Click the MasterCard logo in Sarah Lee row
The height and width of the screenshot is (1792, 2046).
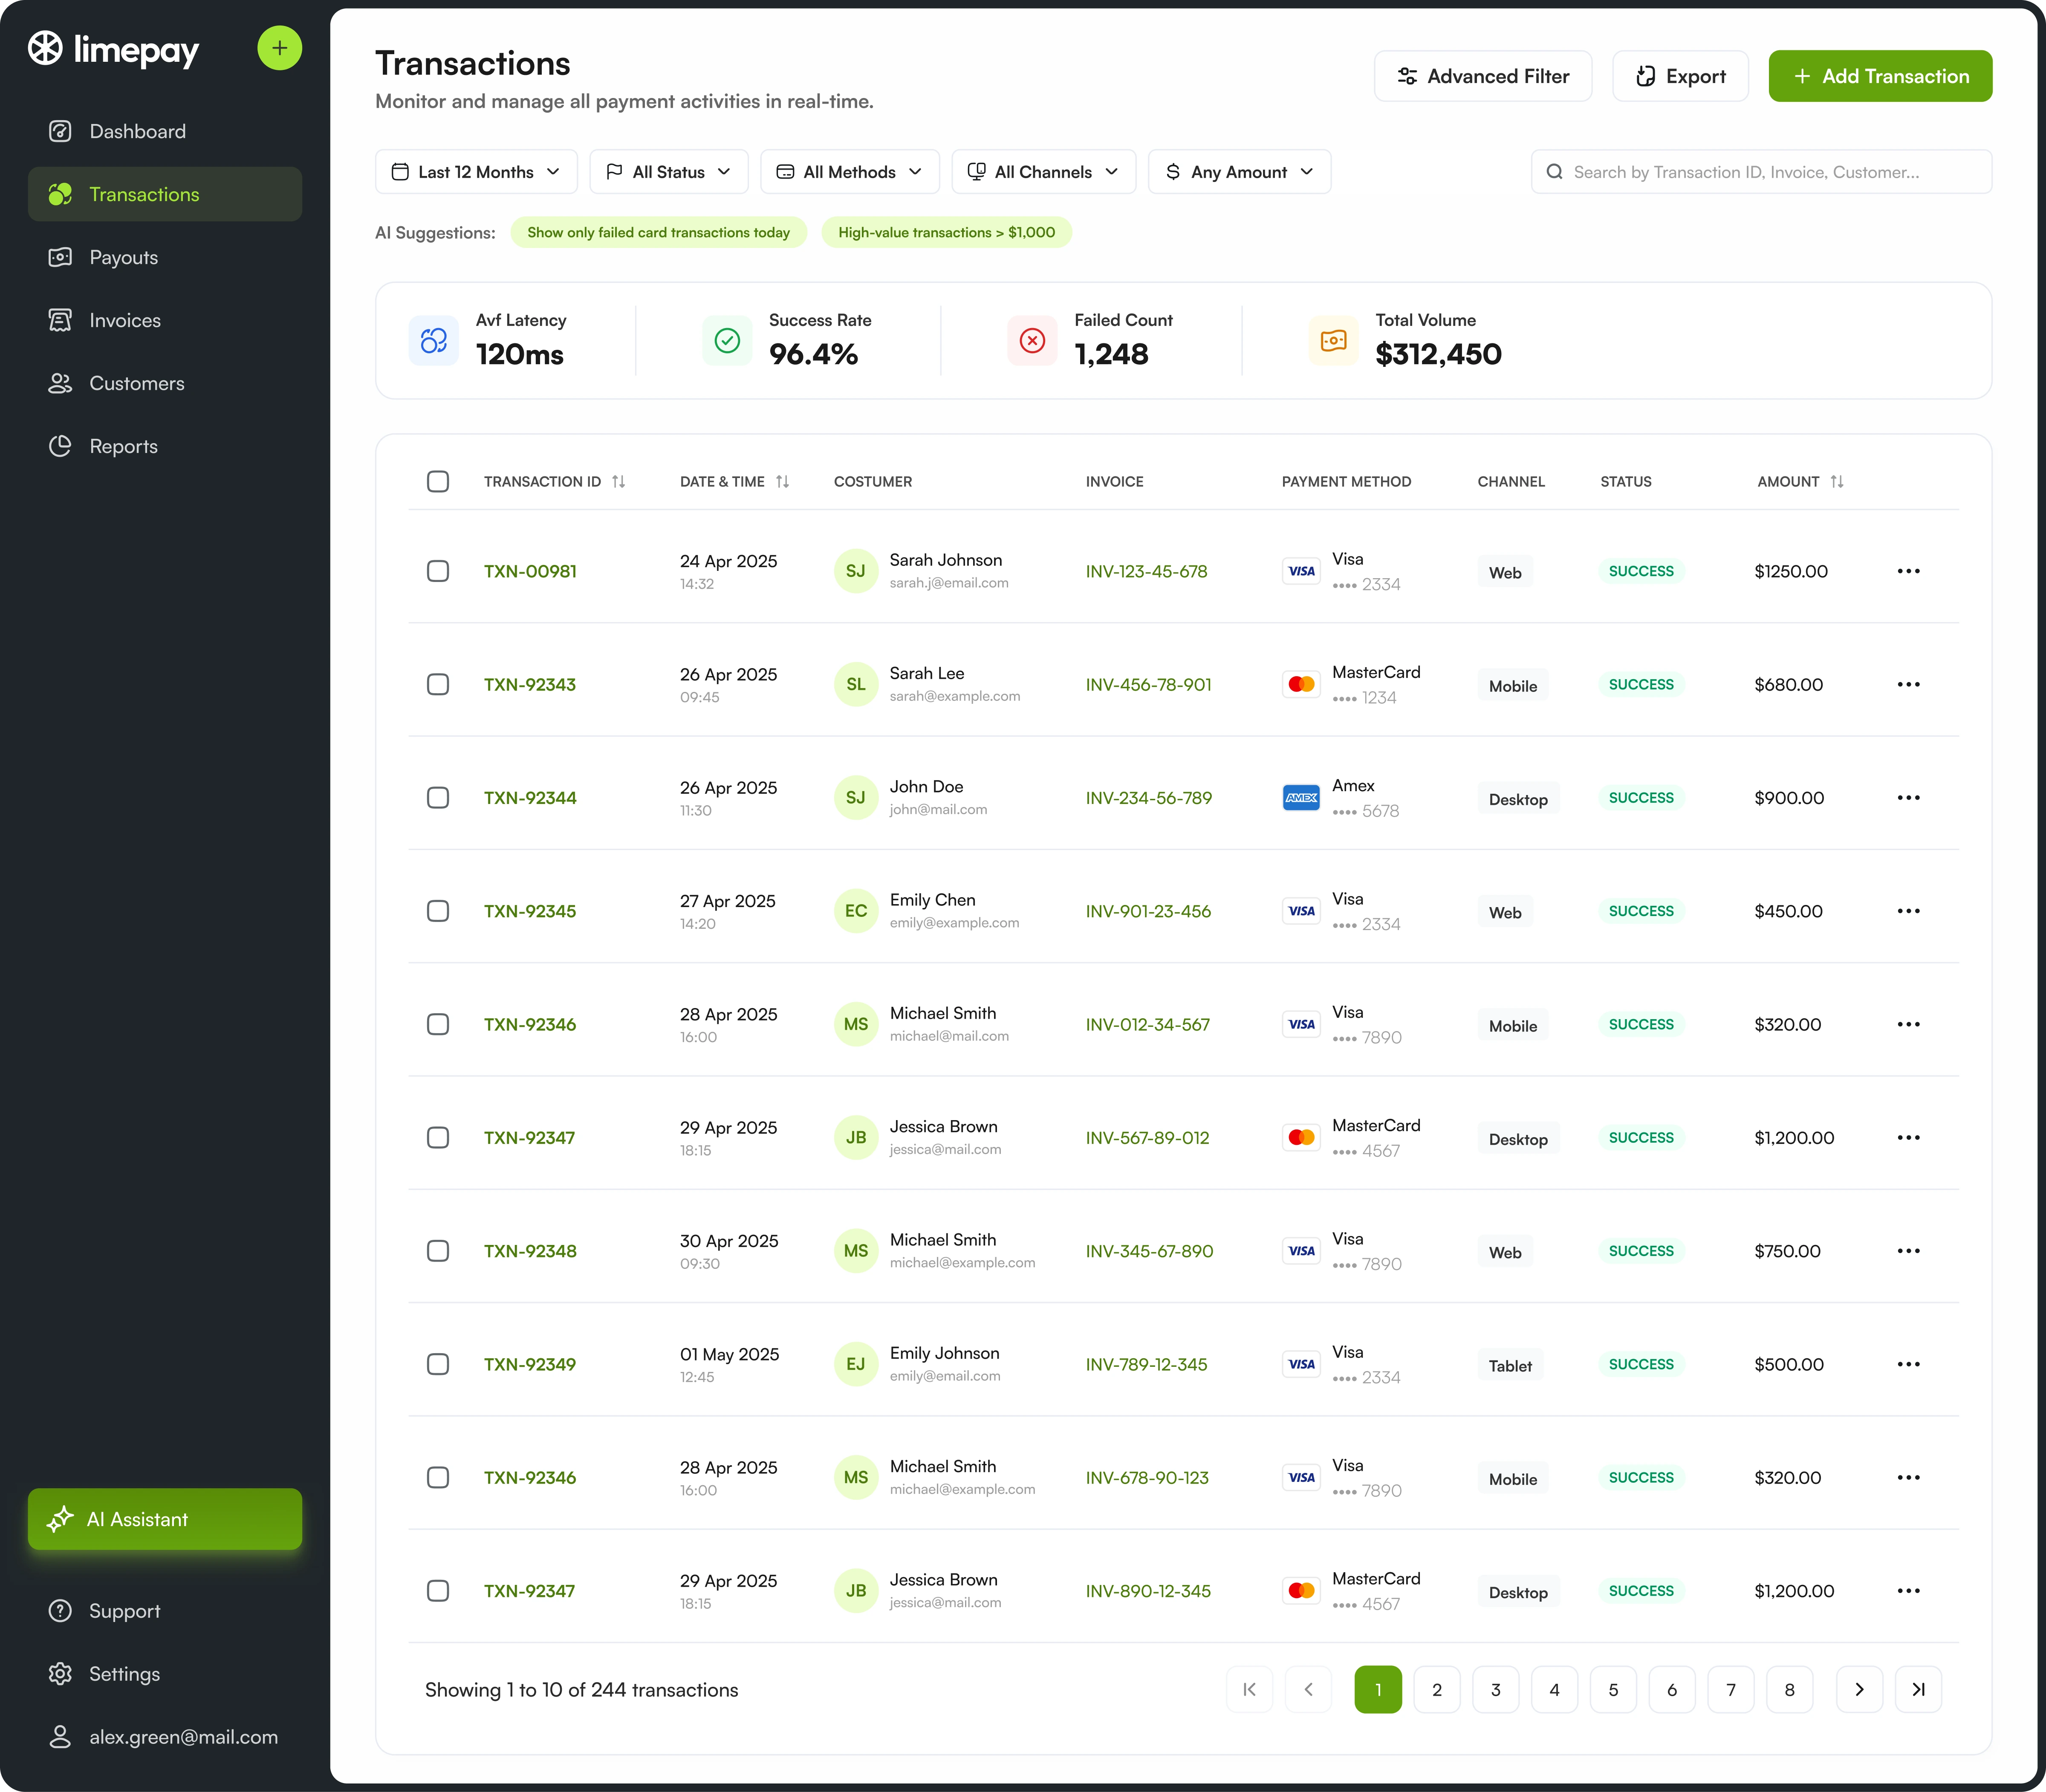coord(1302,684)
